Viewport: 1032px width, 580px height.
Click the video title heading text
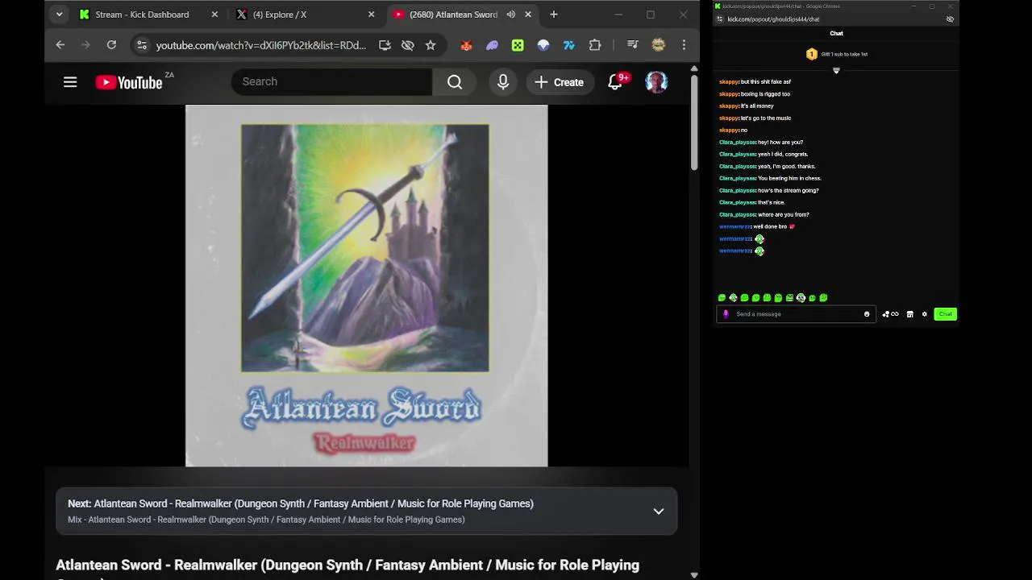coord(347,565)
